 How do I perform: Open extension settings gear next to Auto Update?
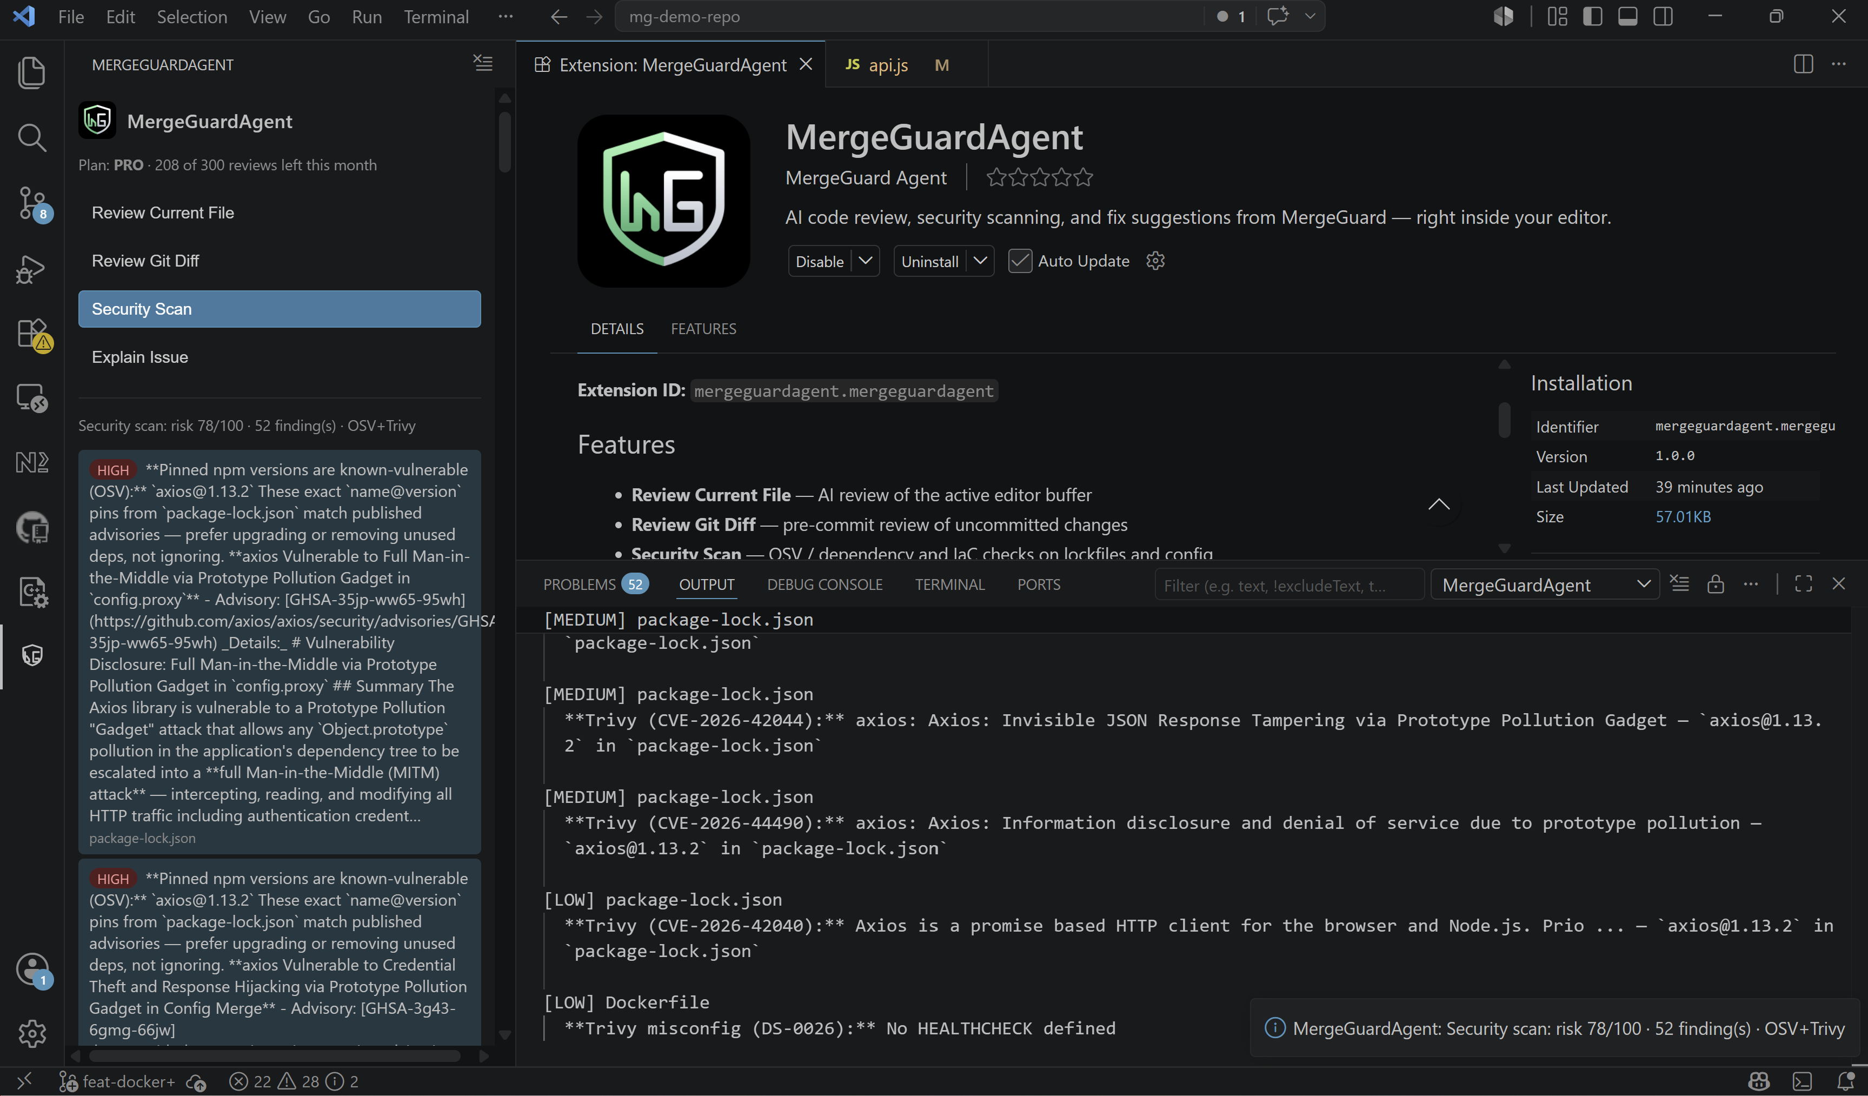pyautogui.click(x=1155, y=261)
